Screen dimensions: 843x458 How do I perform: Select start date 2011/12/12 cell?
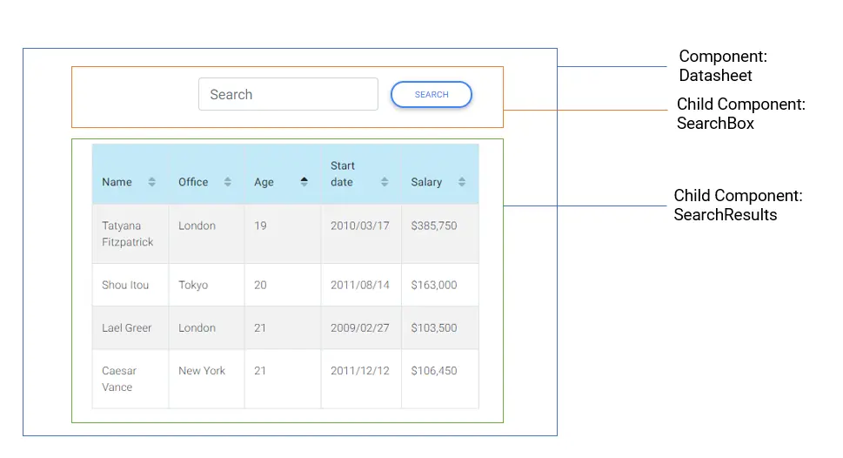361,379
